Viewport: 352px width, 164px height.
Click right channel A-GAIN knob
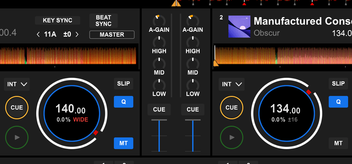click(x=193, y=21)
